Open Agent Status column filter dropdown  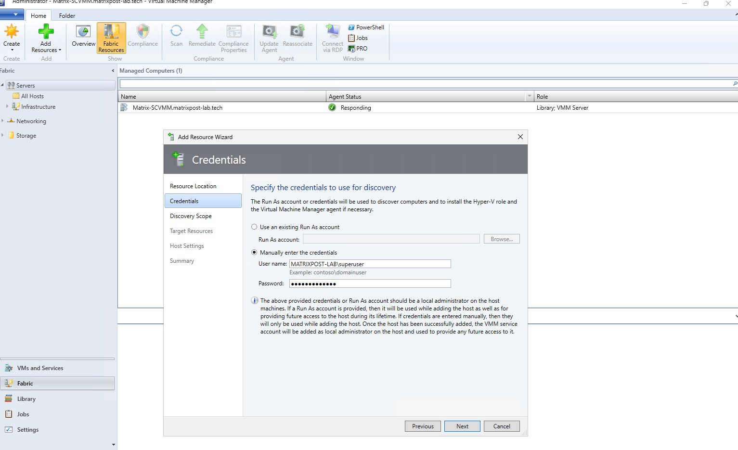530,96
